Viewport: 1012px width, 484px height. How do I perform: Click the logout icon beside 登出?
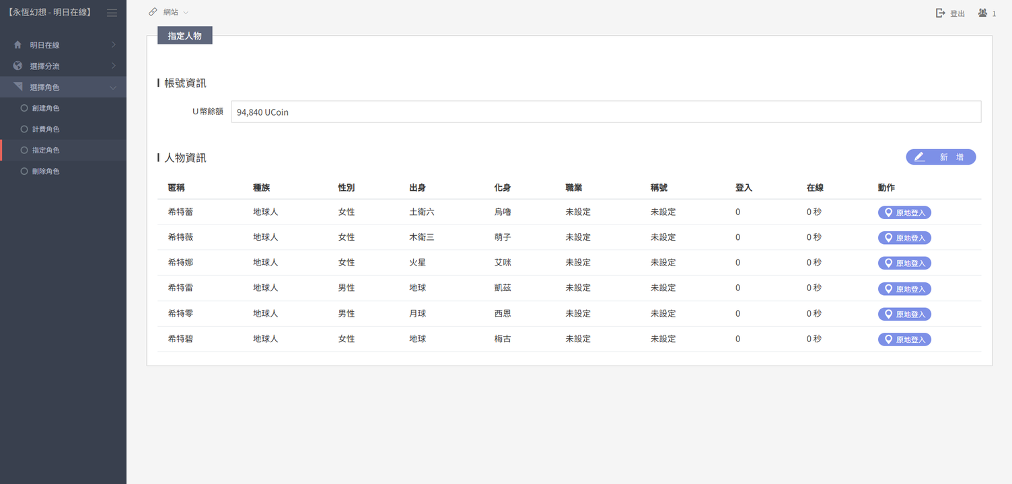941,13
